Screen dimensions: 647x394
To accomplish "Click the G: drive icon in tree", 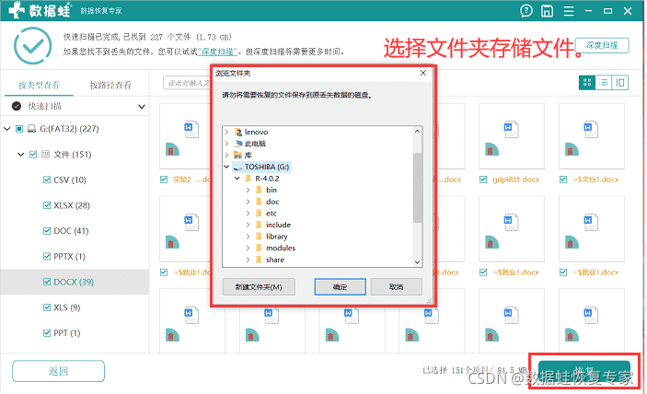I will 31,129.
